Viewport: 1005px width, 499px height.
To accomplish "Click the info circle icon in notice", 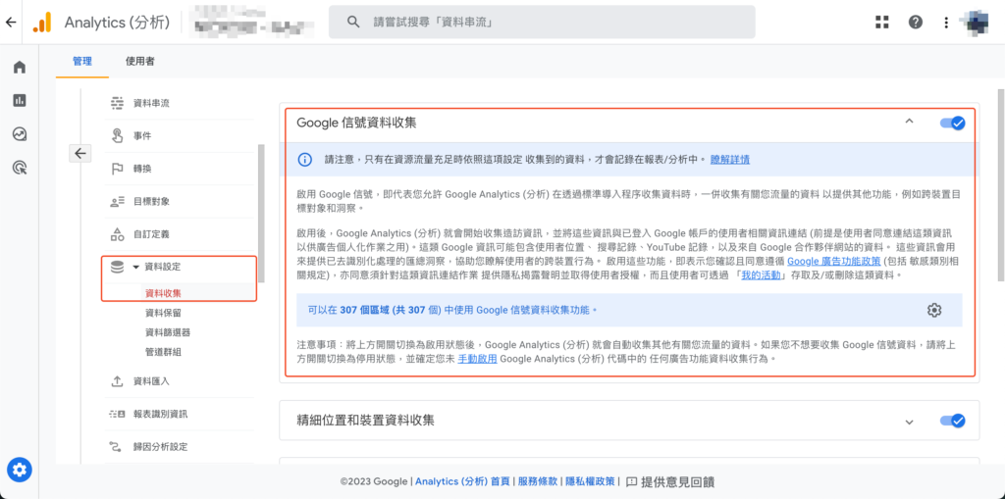I will 305,160.
